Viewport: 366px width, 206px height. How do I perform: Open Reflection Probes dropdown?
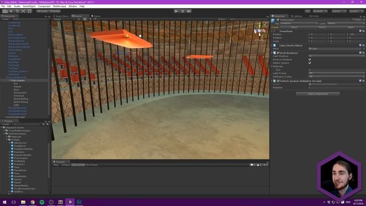coord(336,76)
